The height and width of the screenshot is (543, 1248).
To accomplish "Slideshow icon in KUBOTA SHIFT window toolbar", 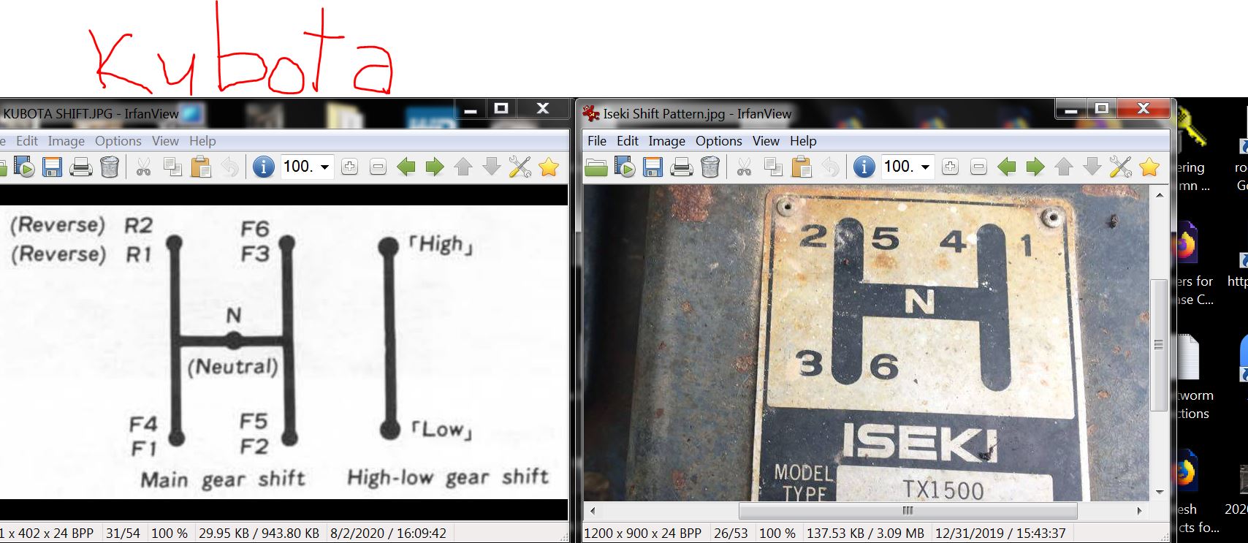I will 24,167.
